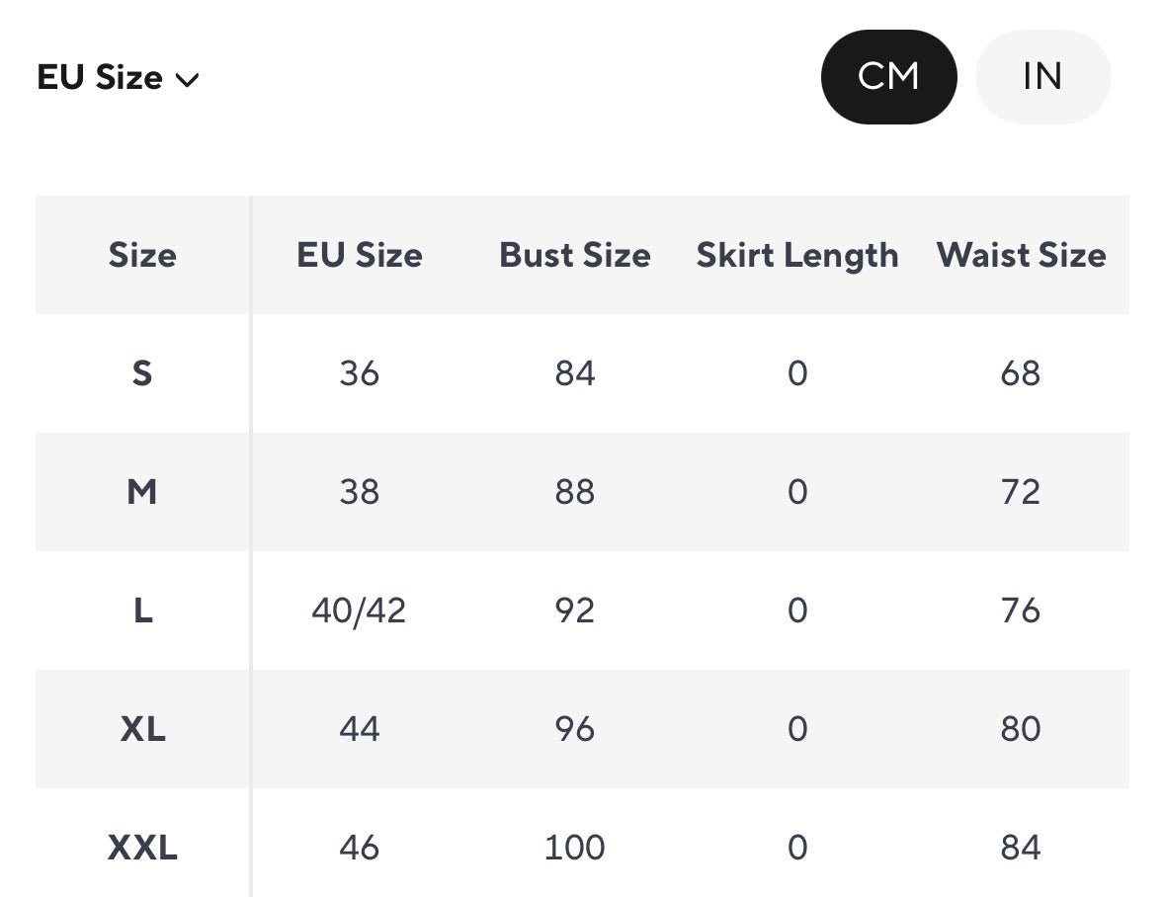
Task: Click waist size value 68
Action: click(x=1020, y=373)
